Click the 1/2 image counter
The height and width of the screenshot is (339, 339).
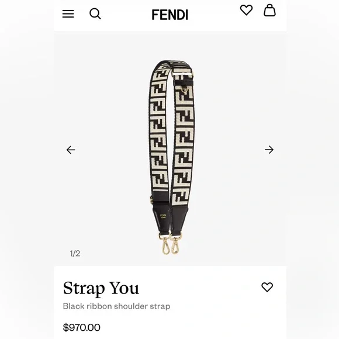tap(75, 254)
